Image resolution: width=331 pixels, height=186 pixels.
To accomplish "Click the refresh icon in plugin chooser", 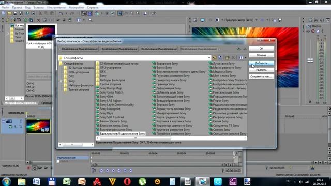I will (220, 58).
